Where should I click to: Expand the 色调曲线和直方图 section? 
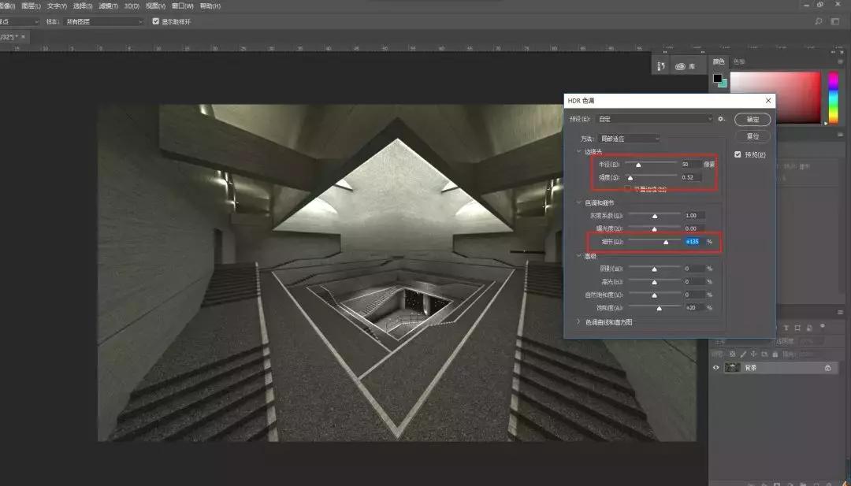click(578, 322)
